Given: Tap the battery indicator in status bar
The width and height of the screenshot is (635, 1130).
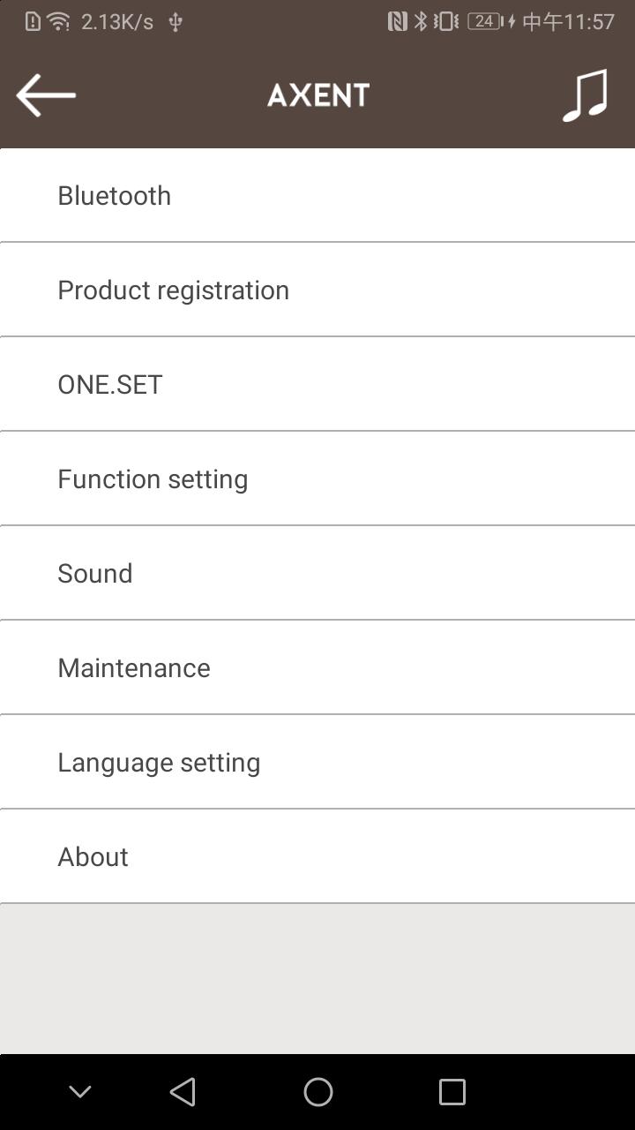Looking at the screenshot, I should point(486,21).
